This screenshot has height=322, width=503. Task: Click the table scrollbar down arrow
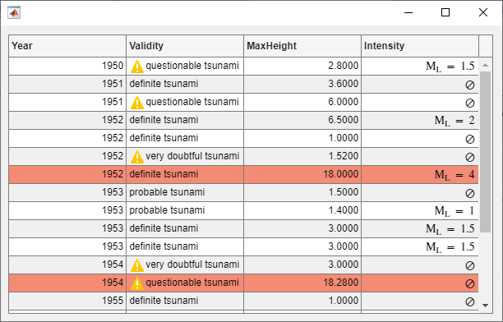[486, 306]
